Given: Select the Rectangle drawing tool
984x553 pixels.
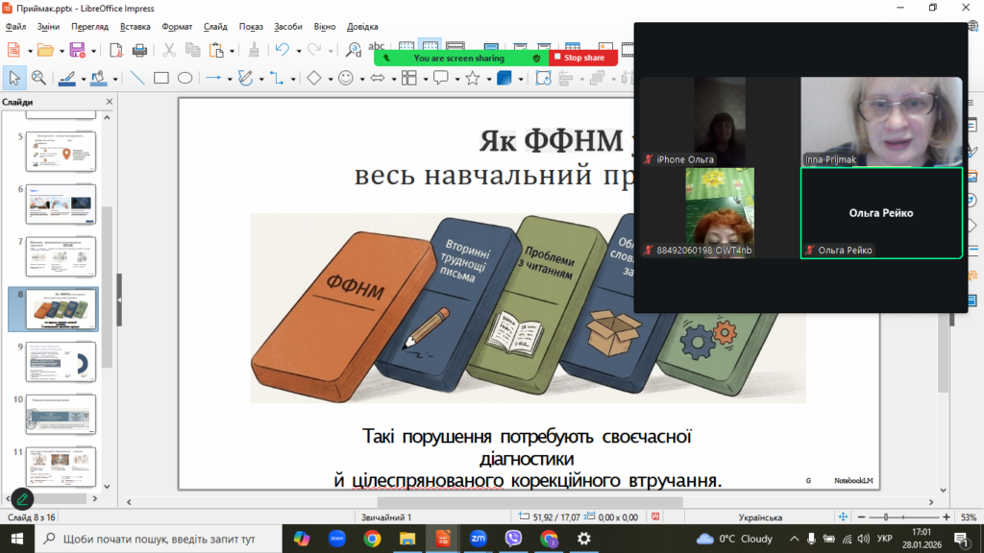Looking at the screenshot, I should click(x=161, y=79).
